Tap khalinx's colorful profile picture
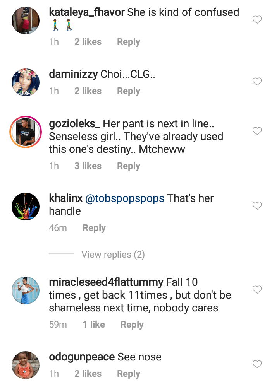This screenshot has width=279, height=381. tap(26, 207)
